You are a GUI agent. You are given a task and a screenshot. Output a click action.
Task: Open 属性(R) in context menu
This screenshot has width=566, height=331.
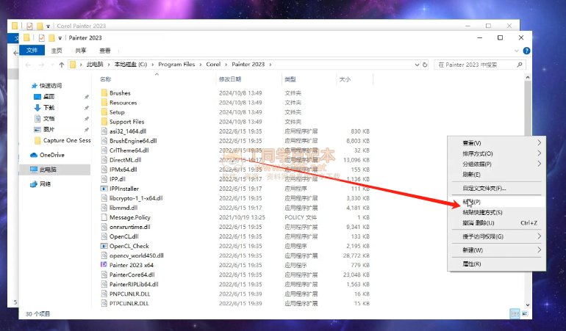click(x=497, y=263)
